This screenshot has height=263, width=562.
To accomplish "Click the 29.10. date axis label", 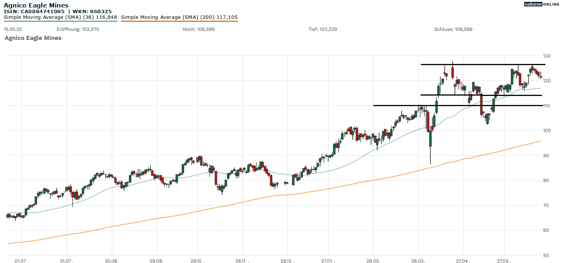I will click(x=198, y=260).
